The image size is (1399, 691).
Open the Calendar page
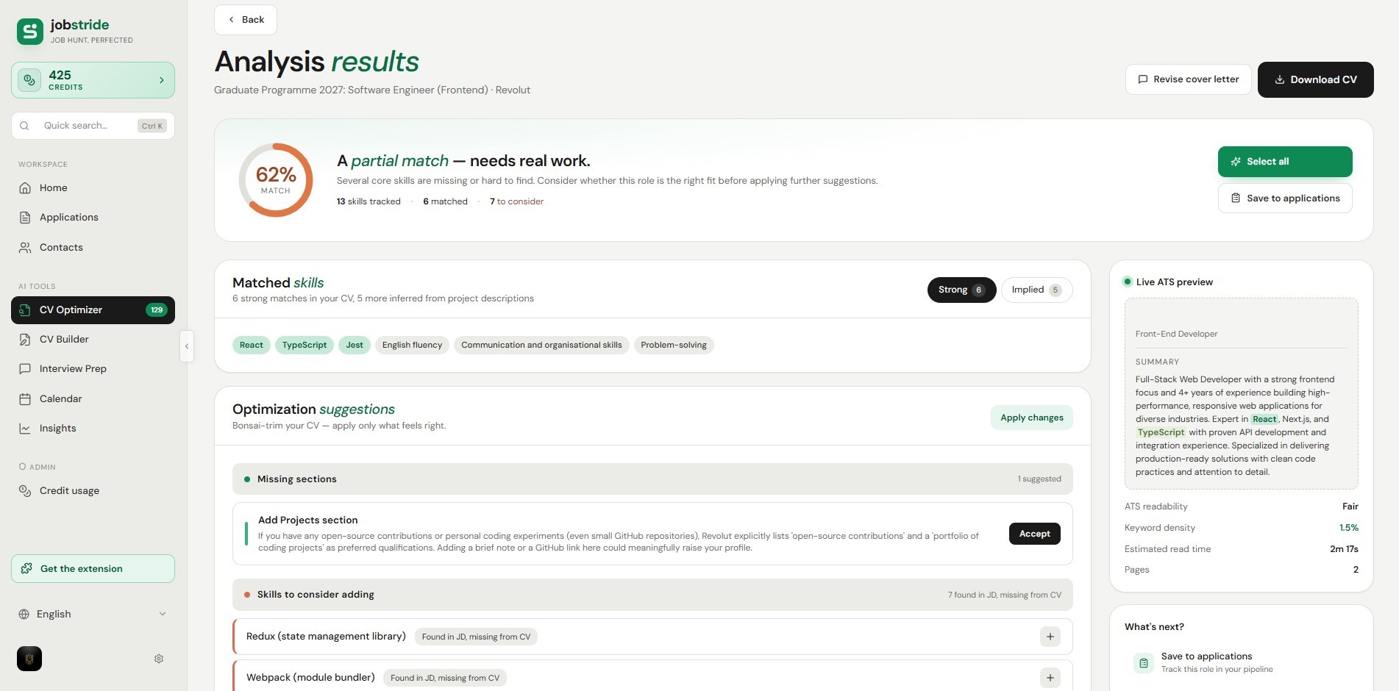tap(93, 399)
